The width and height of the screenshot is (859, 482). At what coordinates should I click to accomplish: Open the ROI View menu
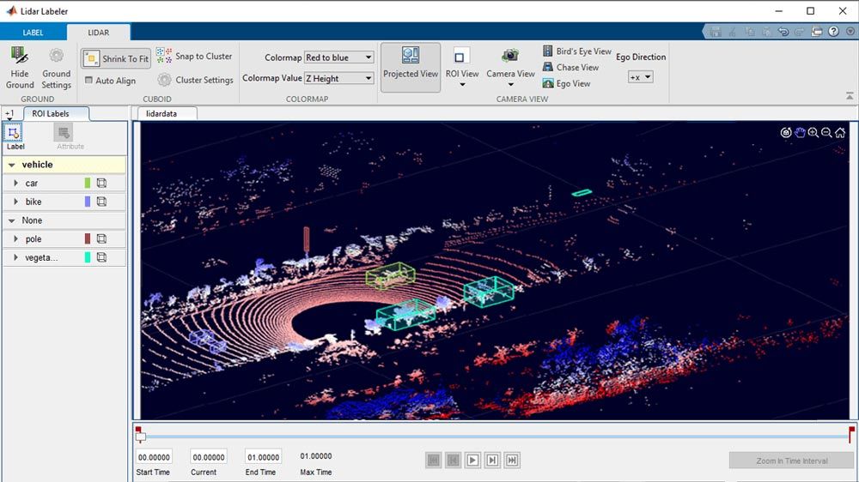coord(462,67)
